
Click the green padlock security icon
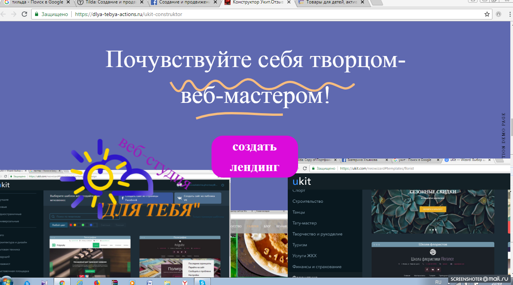(37, 14)
